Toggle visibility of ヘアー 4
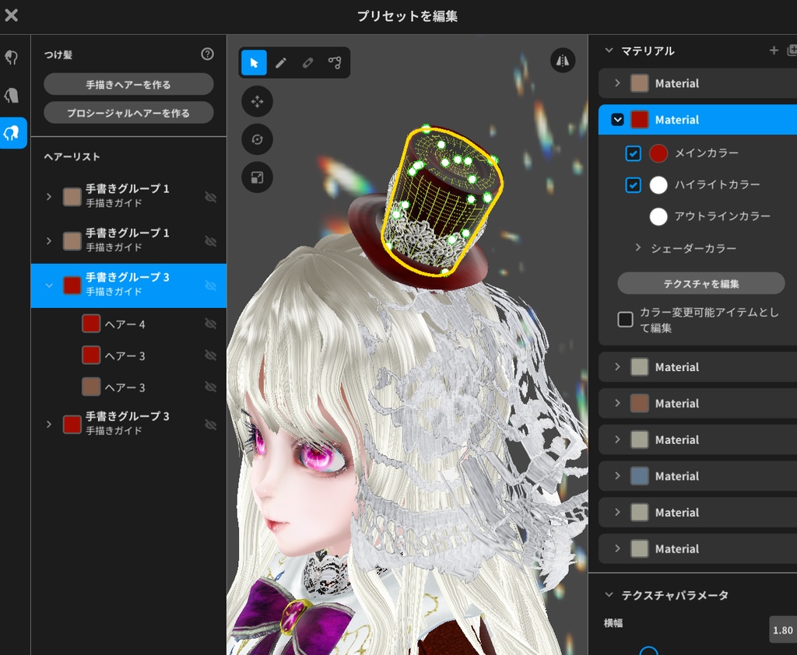 tap(210, 324)
